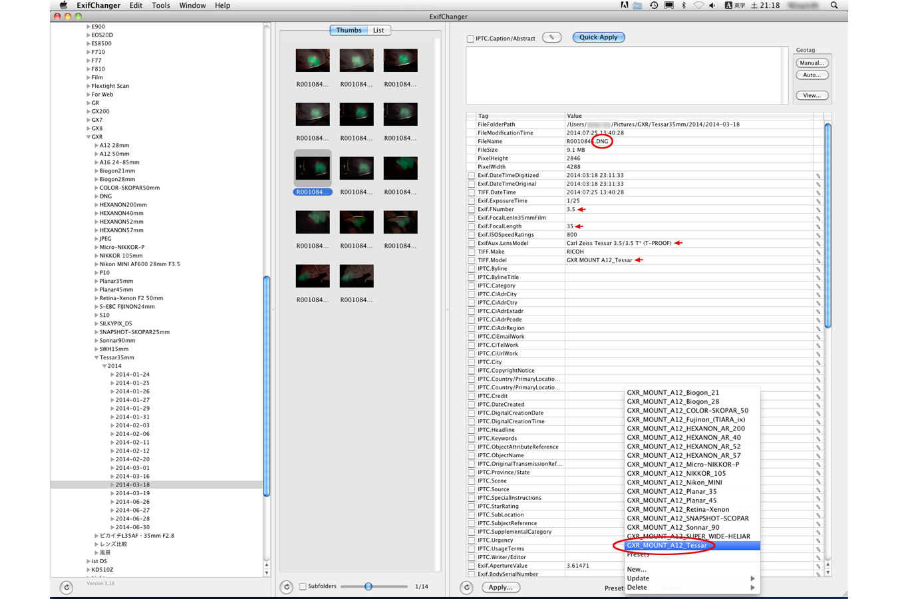Open the Apple menu
This screenshot has height=599, width=898.
tap(63, 5)
